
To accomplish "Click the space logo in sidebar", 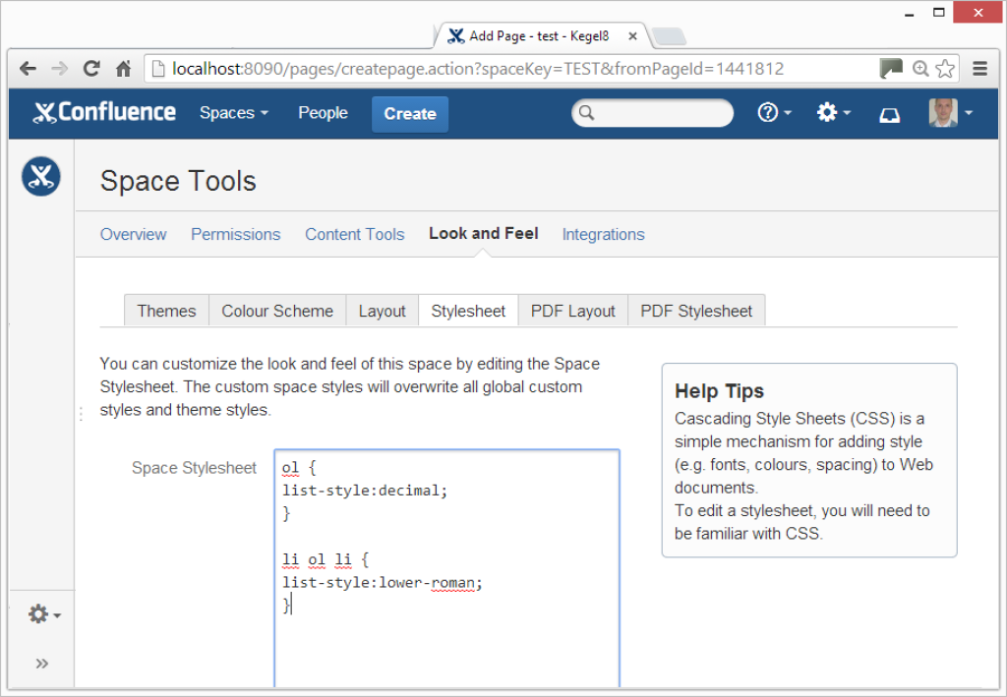I will [x=40, y=177].
